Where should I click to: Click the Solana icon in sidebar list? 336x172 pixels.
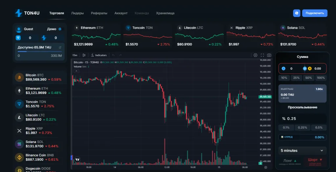[x=19, y=144]
